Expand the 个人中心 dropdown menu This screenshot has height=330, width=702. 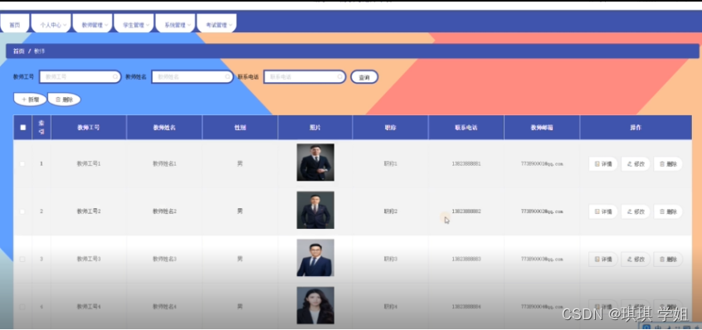click(53, 25)
